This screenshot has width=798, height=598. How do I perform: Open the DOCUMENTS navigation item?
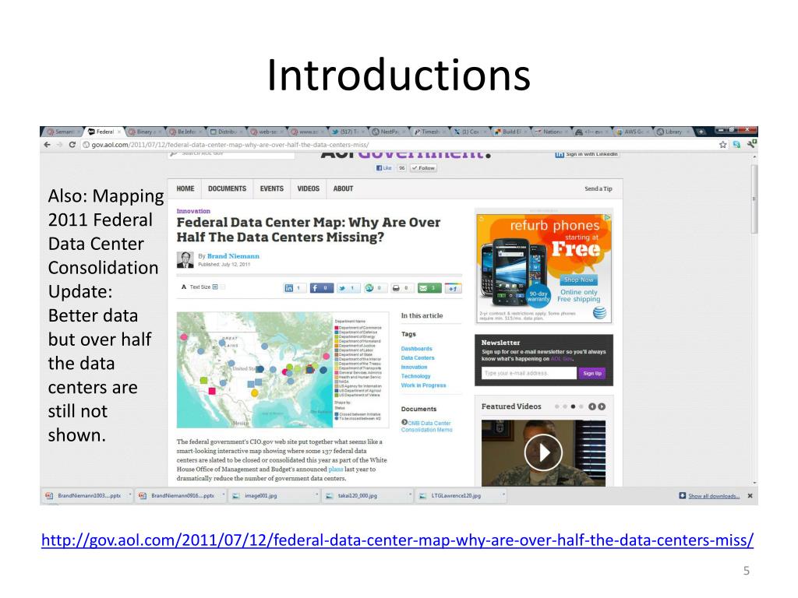227,188
